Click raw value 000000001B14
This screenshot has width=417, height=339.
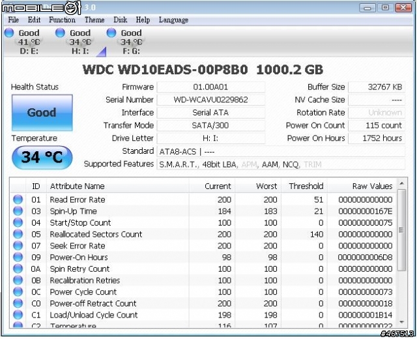point(366,315)
